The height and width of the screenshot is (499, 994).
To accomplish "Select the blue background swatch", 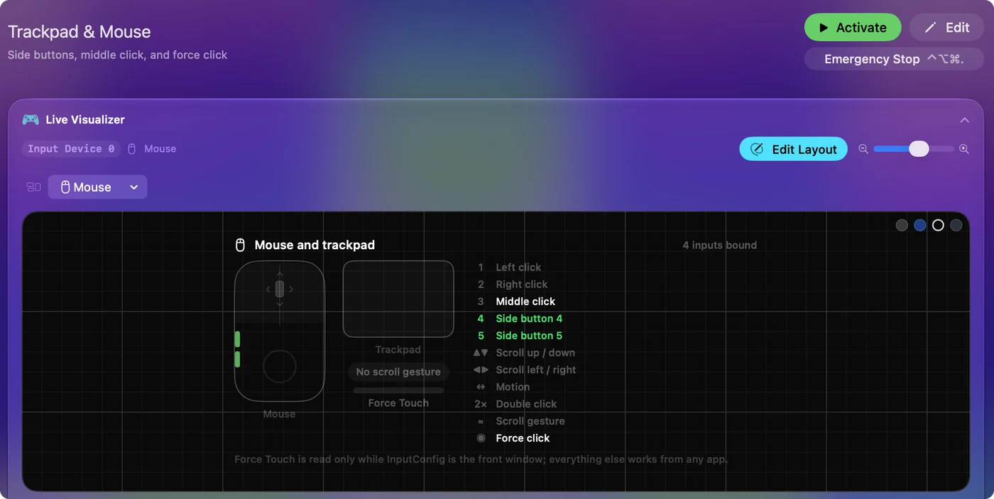I will tap(920, 225).
